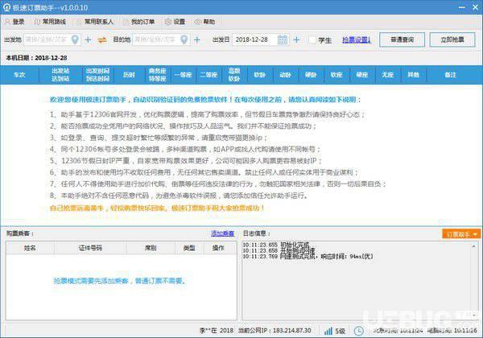Click the 软座 column header
This screenshot has width=483, height=338.
(336, 75)
